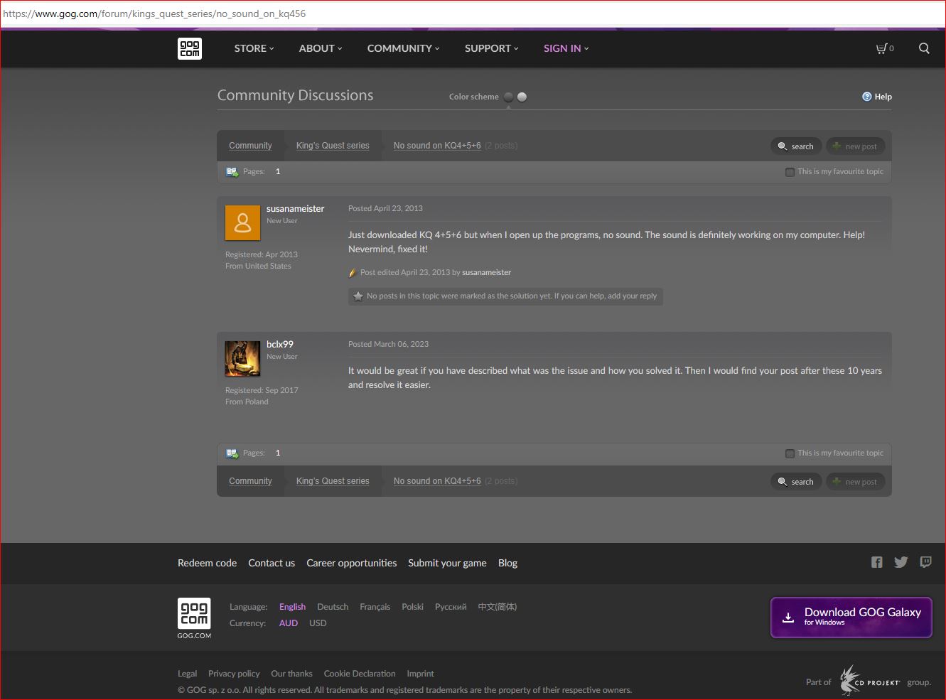Select the light color scheme dot
The width and height of the screenshot is (946, 700).
pos(522,97)
